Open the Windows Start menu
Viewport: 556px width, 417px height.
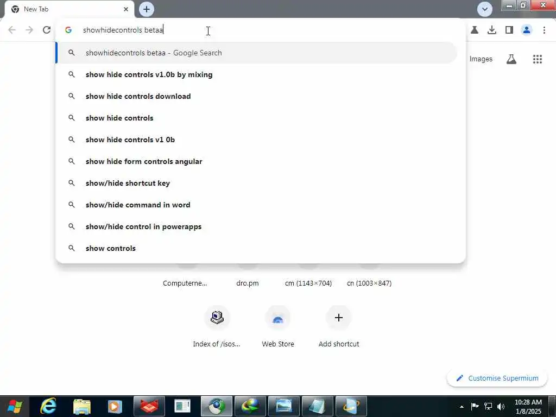(15, 406)
